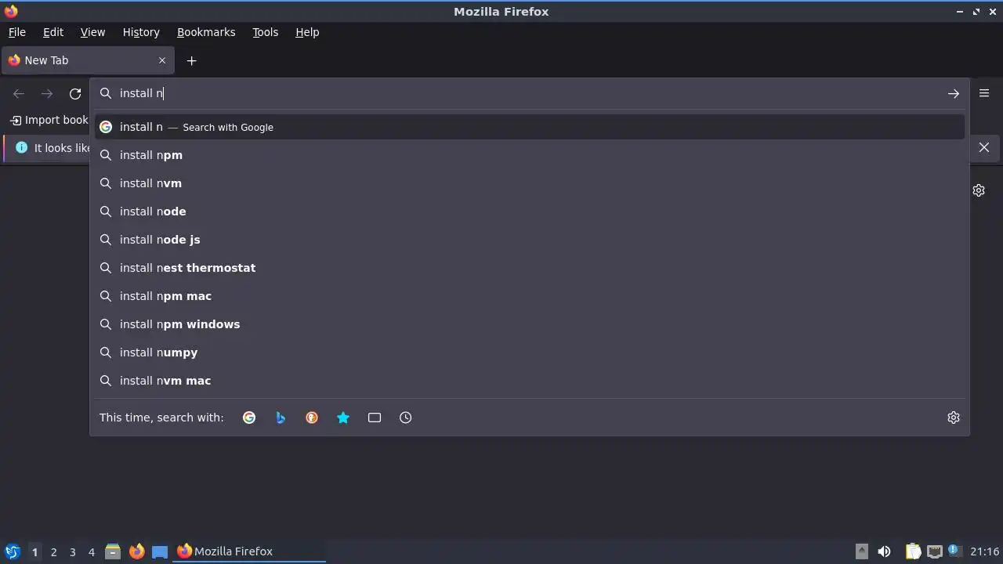Search open tabs via tabs icon
Image resolution: width=1003 pixels, height=564 pixels.
375,418
